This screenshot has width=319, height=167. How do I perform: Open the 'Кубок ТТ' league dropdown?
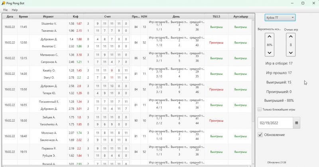click(x=280, y=18)
